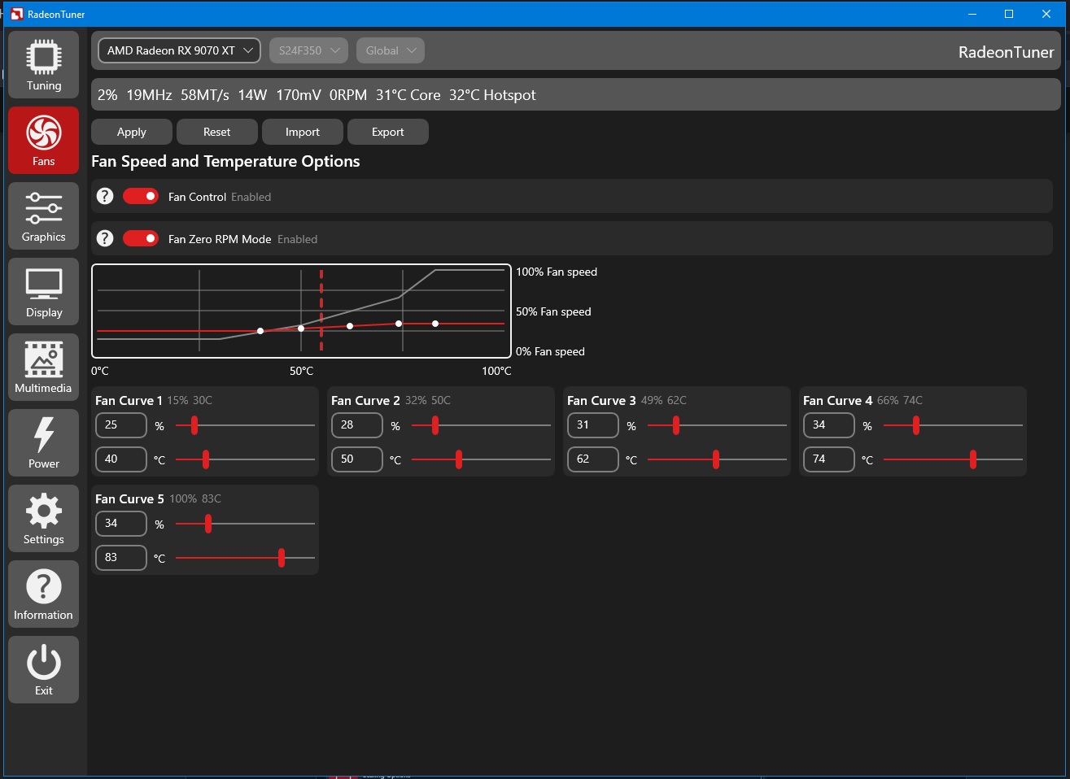The height and width of the screenshot is (779, 1070).
Task: Click Fan Curve 5 temperature field showing 83
Action: coord(121,558)
